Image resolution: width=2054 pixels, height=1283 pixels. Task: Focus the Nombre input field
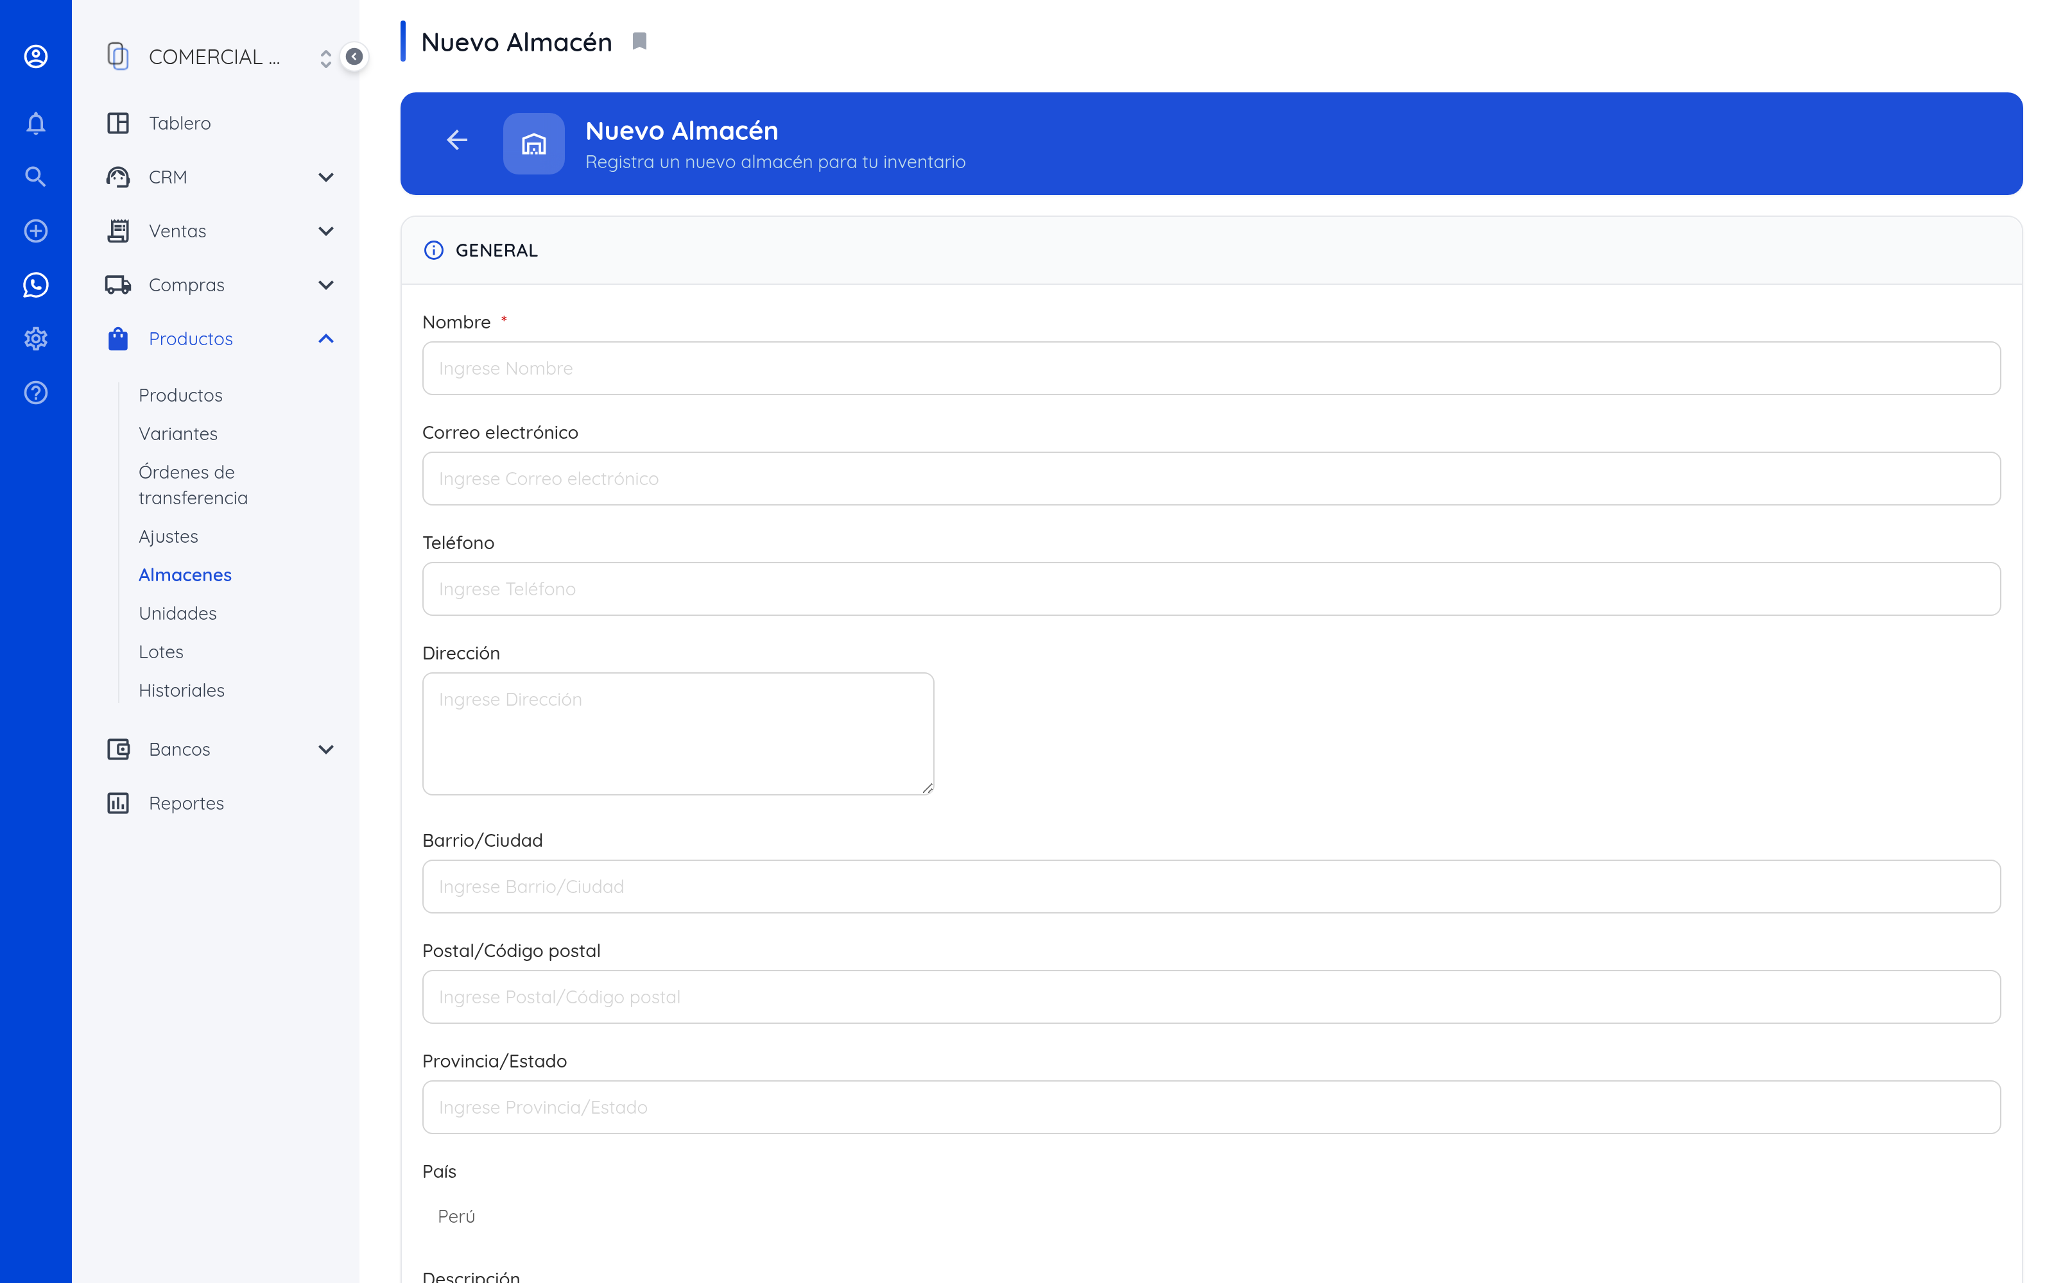[1211, 368]
